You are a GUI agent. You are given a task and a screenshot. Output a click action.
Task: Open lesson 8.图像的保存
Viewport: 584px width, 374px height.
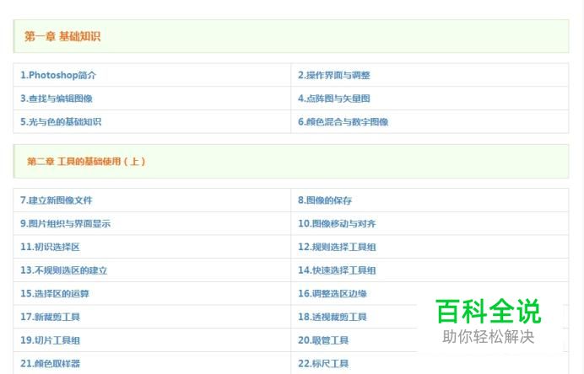pos(325,200)
